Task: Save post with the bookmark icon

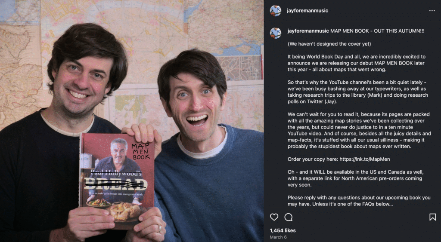Action: tap(432, 217)
